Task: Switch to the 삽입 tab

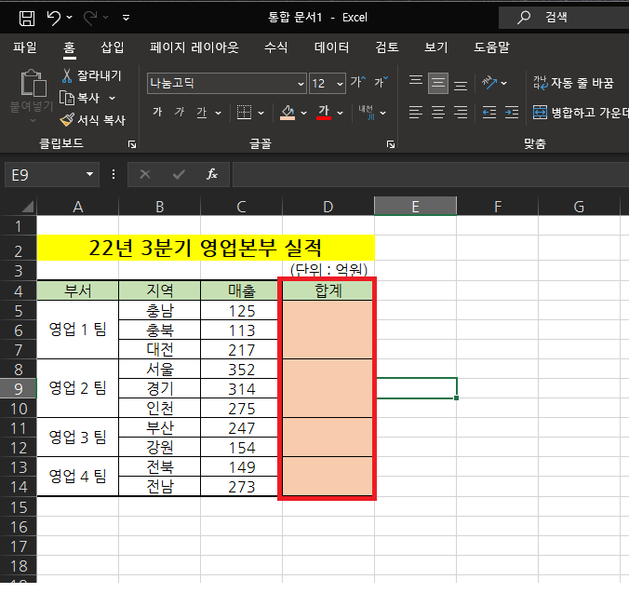Action: point(113,47)
